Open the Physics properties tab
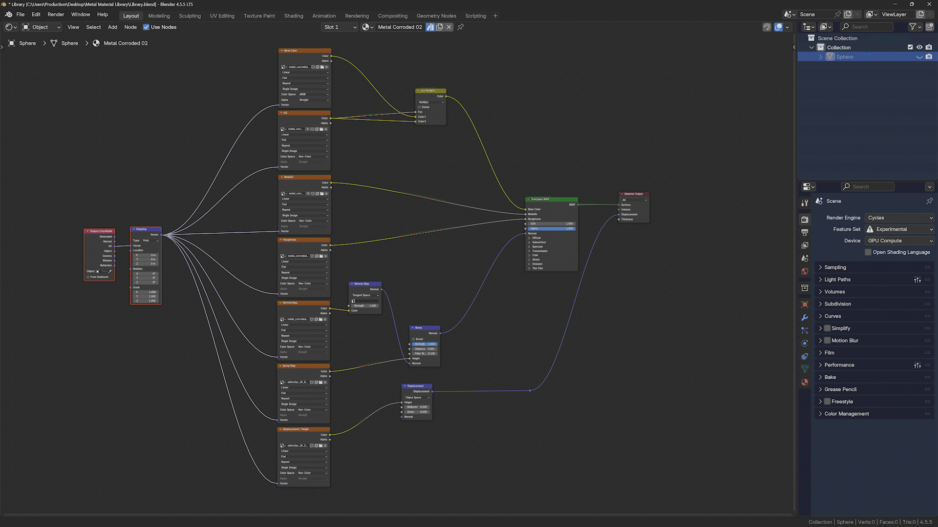 (805, 343)
